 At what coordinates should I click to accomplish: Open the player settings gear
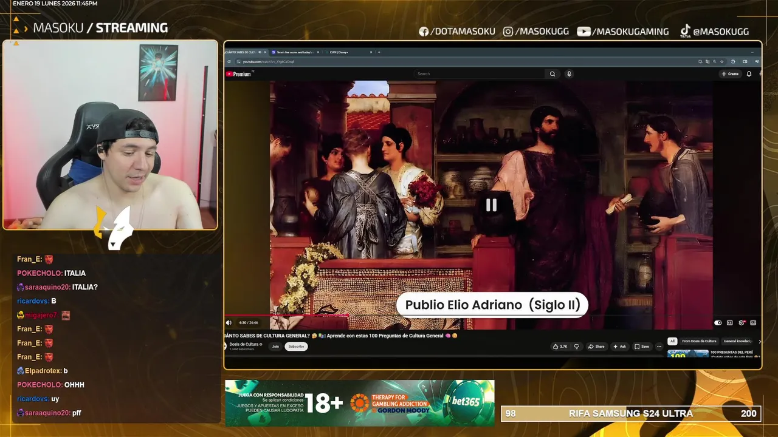[x=742, y=323]
